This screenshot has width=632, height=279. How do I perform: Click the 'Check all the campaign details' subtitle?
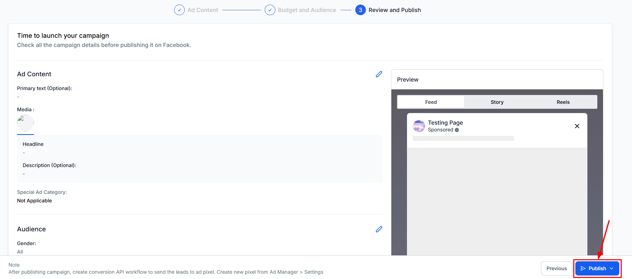click(104, 45)
